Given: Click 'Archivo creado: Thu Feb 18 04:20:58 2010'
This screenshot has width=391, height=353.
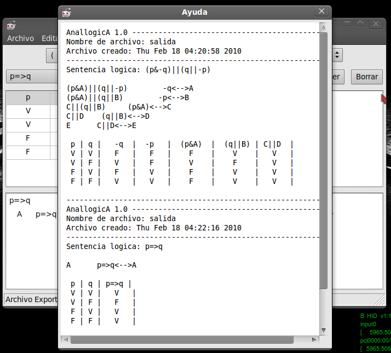Looking at the screenshot, I should [153, 51].
